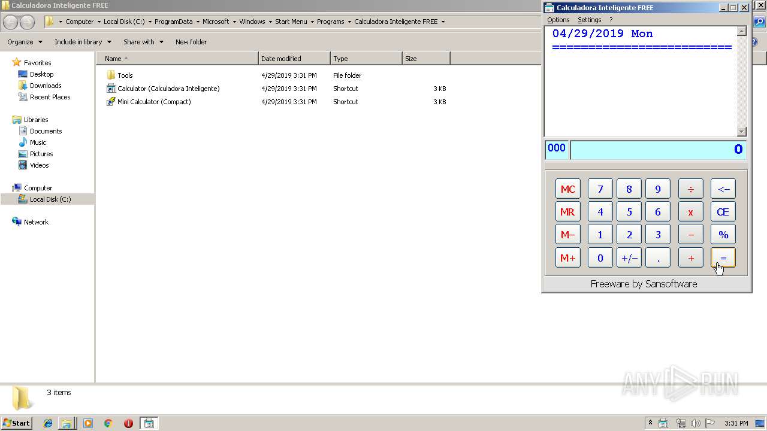Select Network in navigation pane
767x431 pixels.
(x=31, y=222)
